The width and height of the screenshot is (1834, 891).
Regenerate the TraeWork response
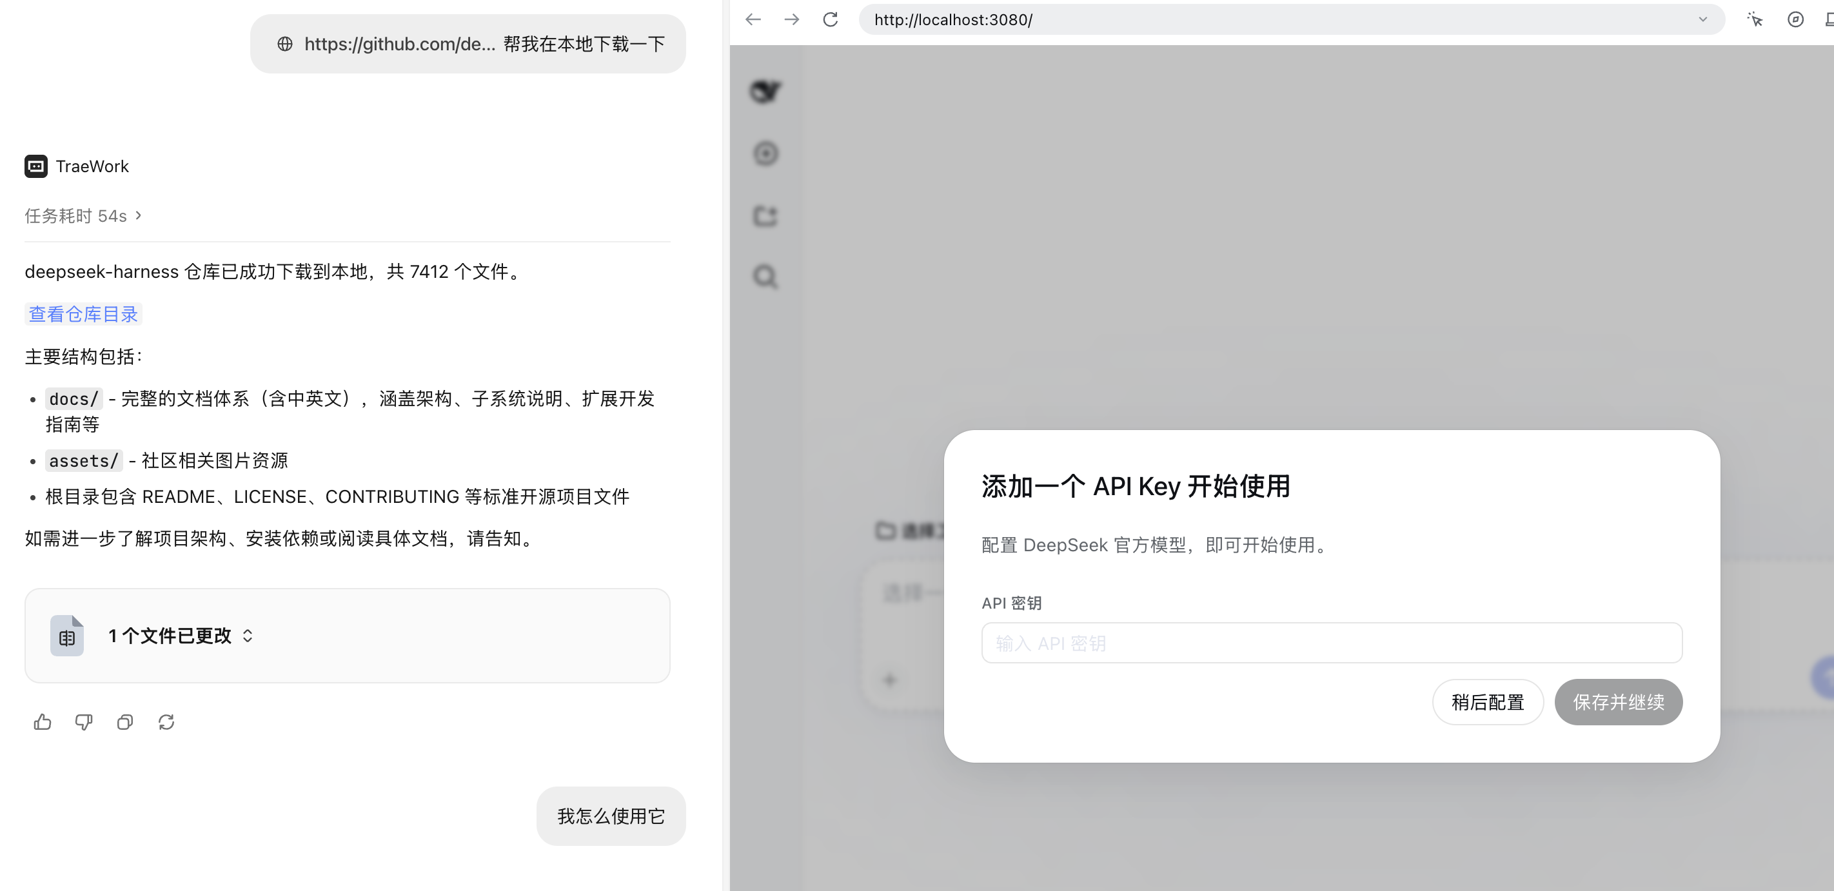coord(166,721)
